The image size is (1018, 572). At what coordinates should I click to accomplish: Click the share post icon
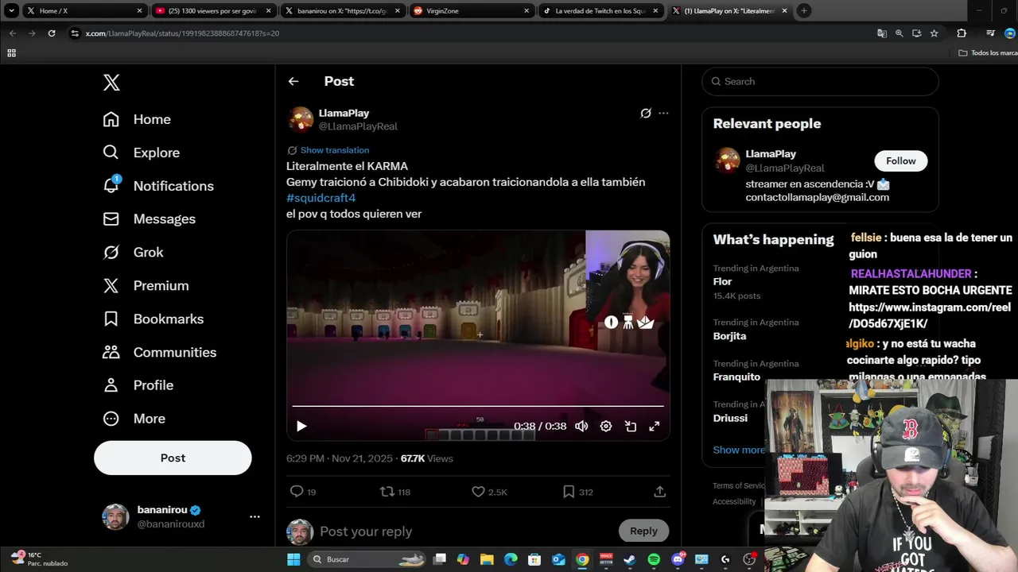click(659, 492)
